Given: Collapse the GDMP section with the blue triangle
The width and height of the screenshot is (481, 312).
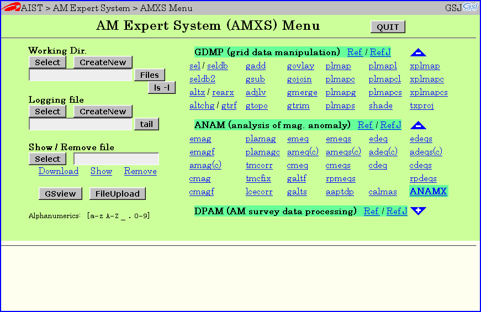Looking at the screenshot, I should point(418,53).
